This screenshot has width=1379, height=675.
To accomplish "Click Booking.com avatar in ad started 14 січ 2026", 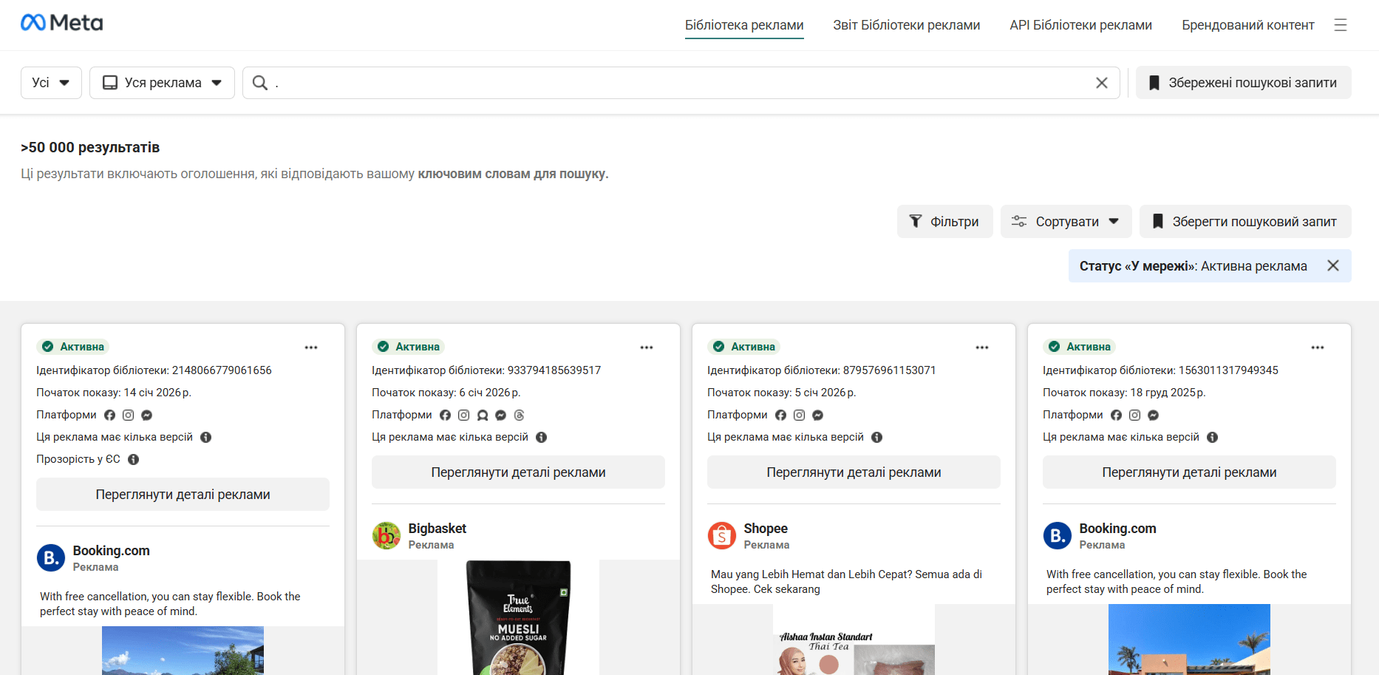I will click(51, 558).
